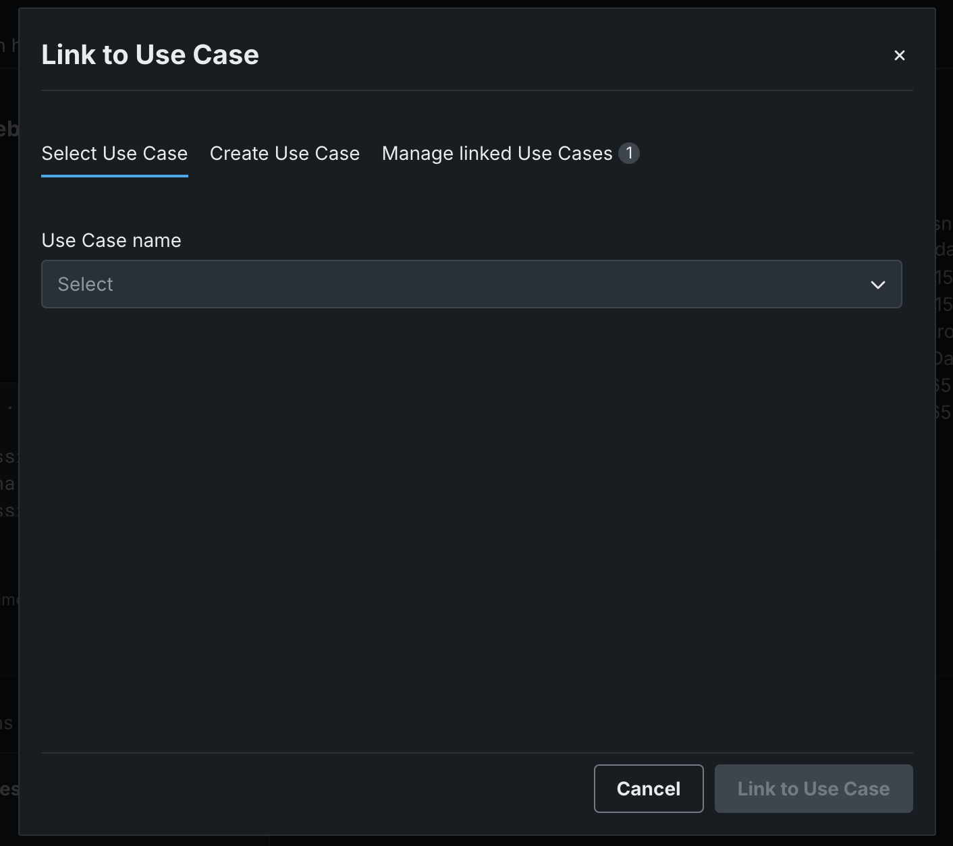View linked Use Cases via Manage tab
The image size is (953, 846).
click(x=497, y=154)
